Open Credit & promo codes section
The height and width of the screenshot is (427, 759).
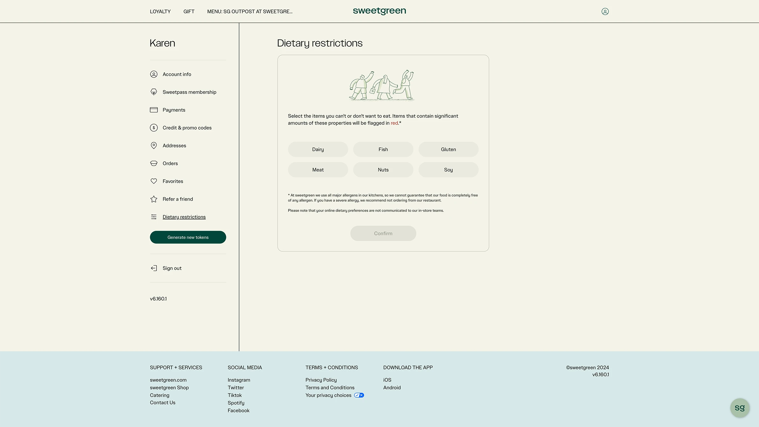point(187,128)
